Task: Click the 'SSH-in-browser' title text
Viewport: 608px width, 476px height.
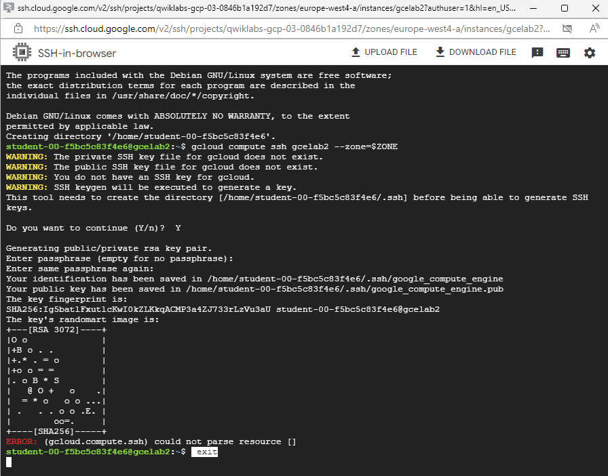Action: click(77, 53)
